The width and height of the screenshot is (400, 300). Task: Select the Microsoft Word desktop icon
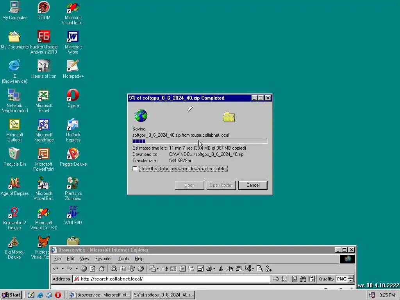click(73, 42)
